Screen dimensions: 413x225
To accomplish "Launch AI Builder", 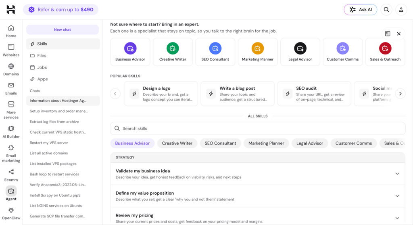I will click(11, 132).
